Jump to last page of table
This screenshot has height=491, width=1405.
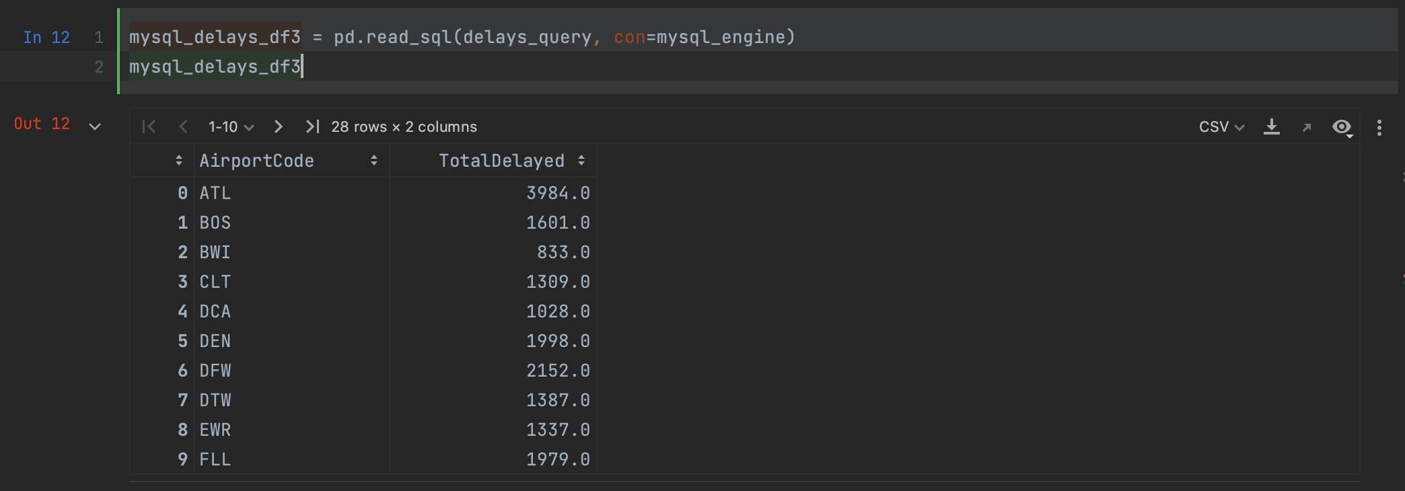click(x=312, y=126)
